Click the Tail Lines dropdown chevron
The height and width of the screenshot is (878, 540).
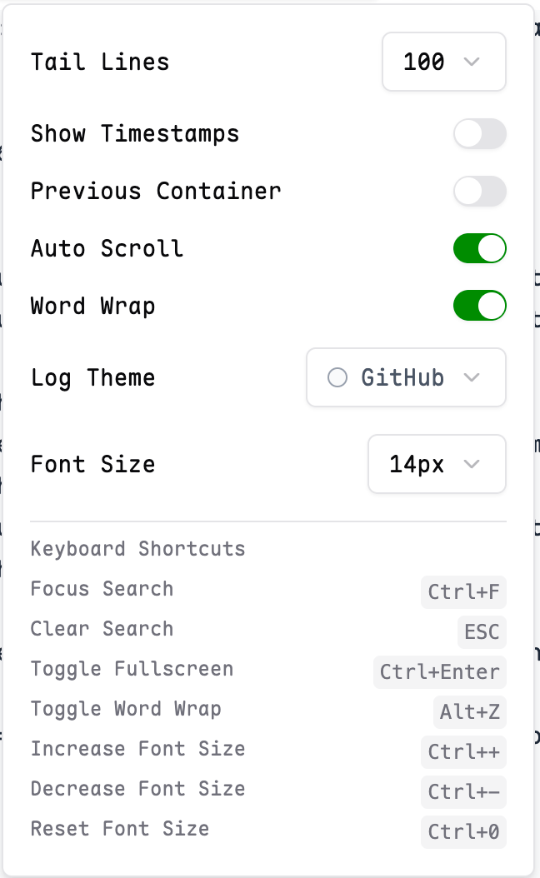[x=472, y=62]
